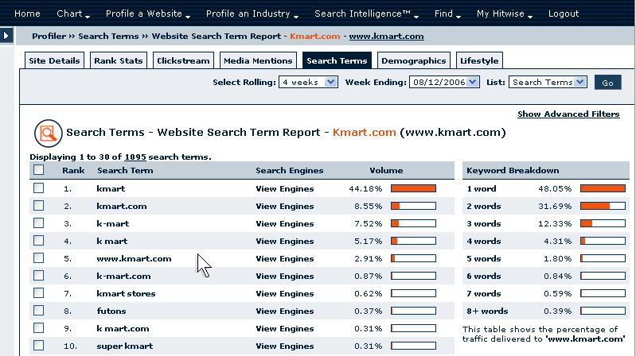
Task: Check the www.kmart.com row checkbox
Action: (x=38, y=258)
